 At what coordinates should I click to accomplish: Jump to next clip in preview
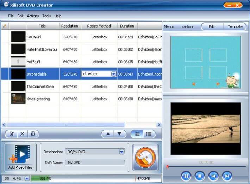click(227, 176)
